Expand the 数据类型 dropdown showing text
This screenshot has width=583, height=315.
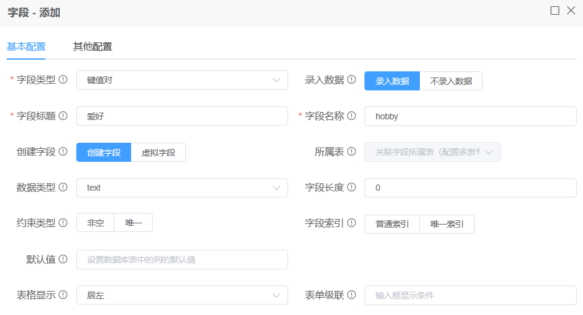[182, 188]
